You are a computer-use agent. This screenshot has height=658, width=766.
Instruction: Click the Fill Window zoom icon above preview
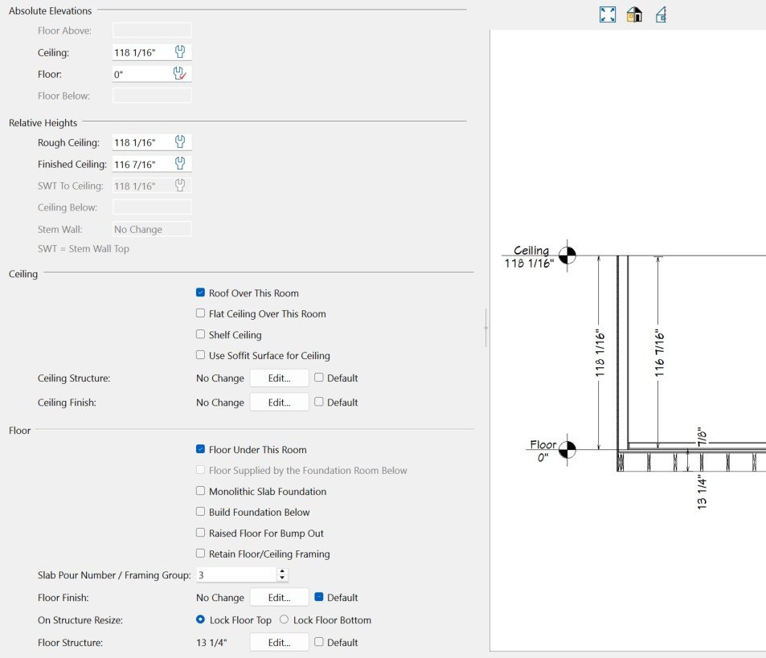[x=608, y=14]
